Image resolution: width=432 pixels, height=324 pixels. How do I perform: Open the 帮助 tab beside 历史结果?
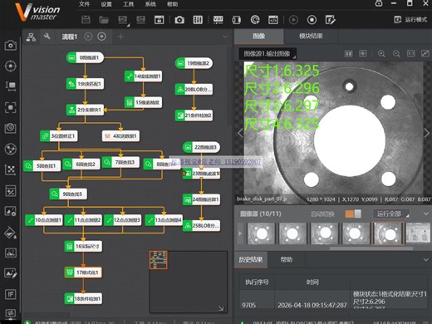click(287, 260)
